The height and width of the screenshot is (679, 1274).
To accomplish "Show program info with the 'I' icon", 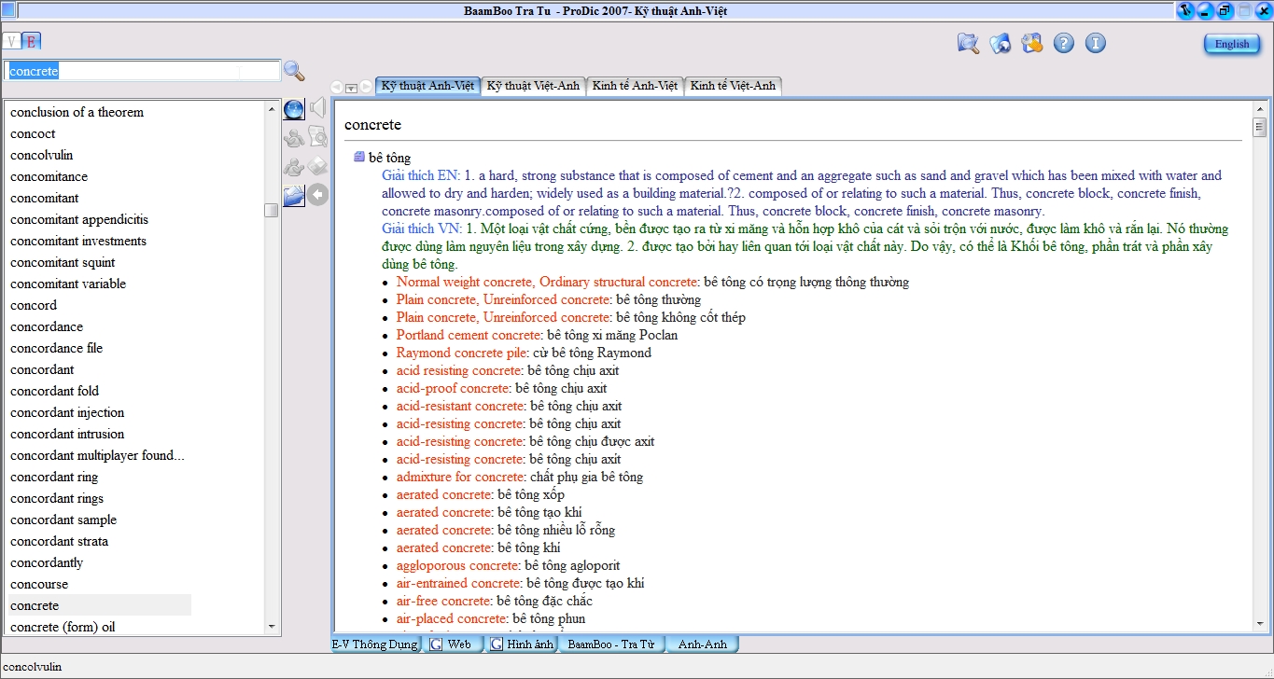I will pos(1096,43).
